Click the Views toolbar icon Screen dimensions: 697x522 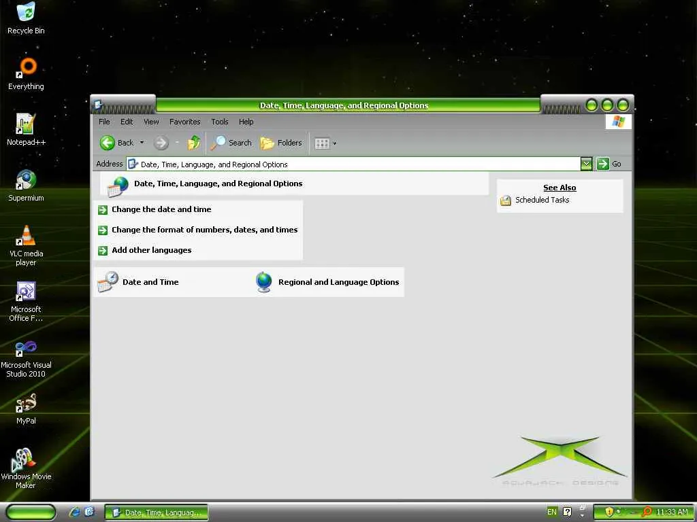point(322,143)
